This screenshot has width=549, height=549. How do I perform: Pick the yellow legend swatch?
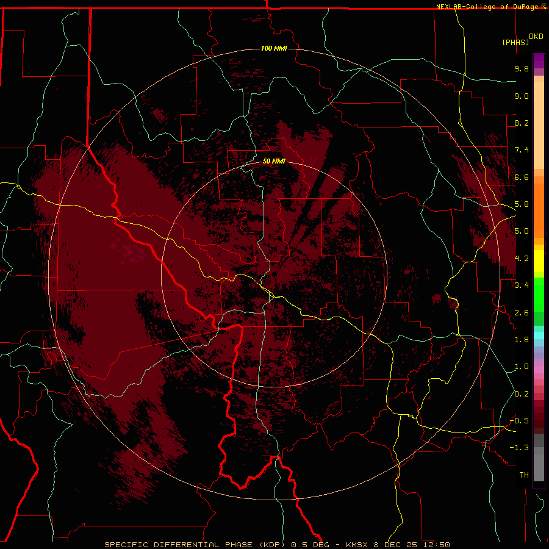[x=539, y=261]
